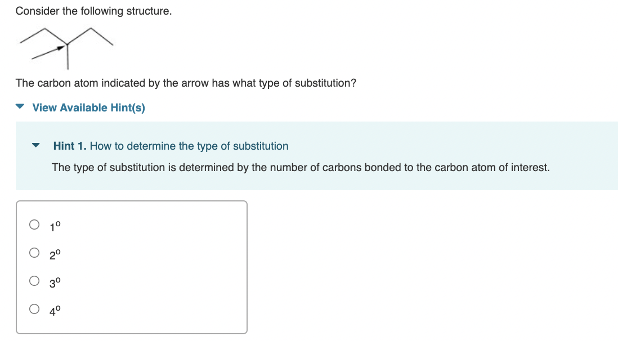The width and height of the screenshot is (618, 341).
Task: Click the vertical bond line in structure
Action: click(x=68, y=56)
